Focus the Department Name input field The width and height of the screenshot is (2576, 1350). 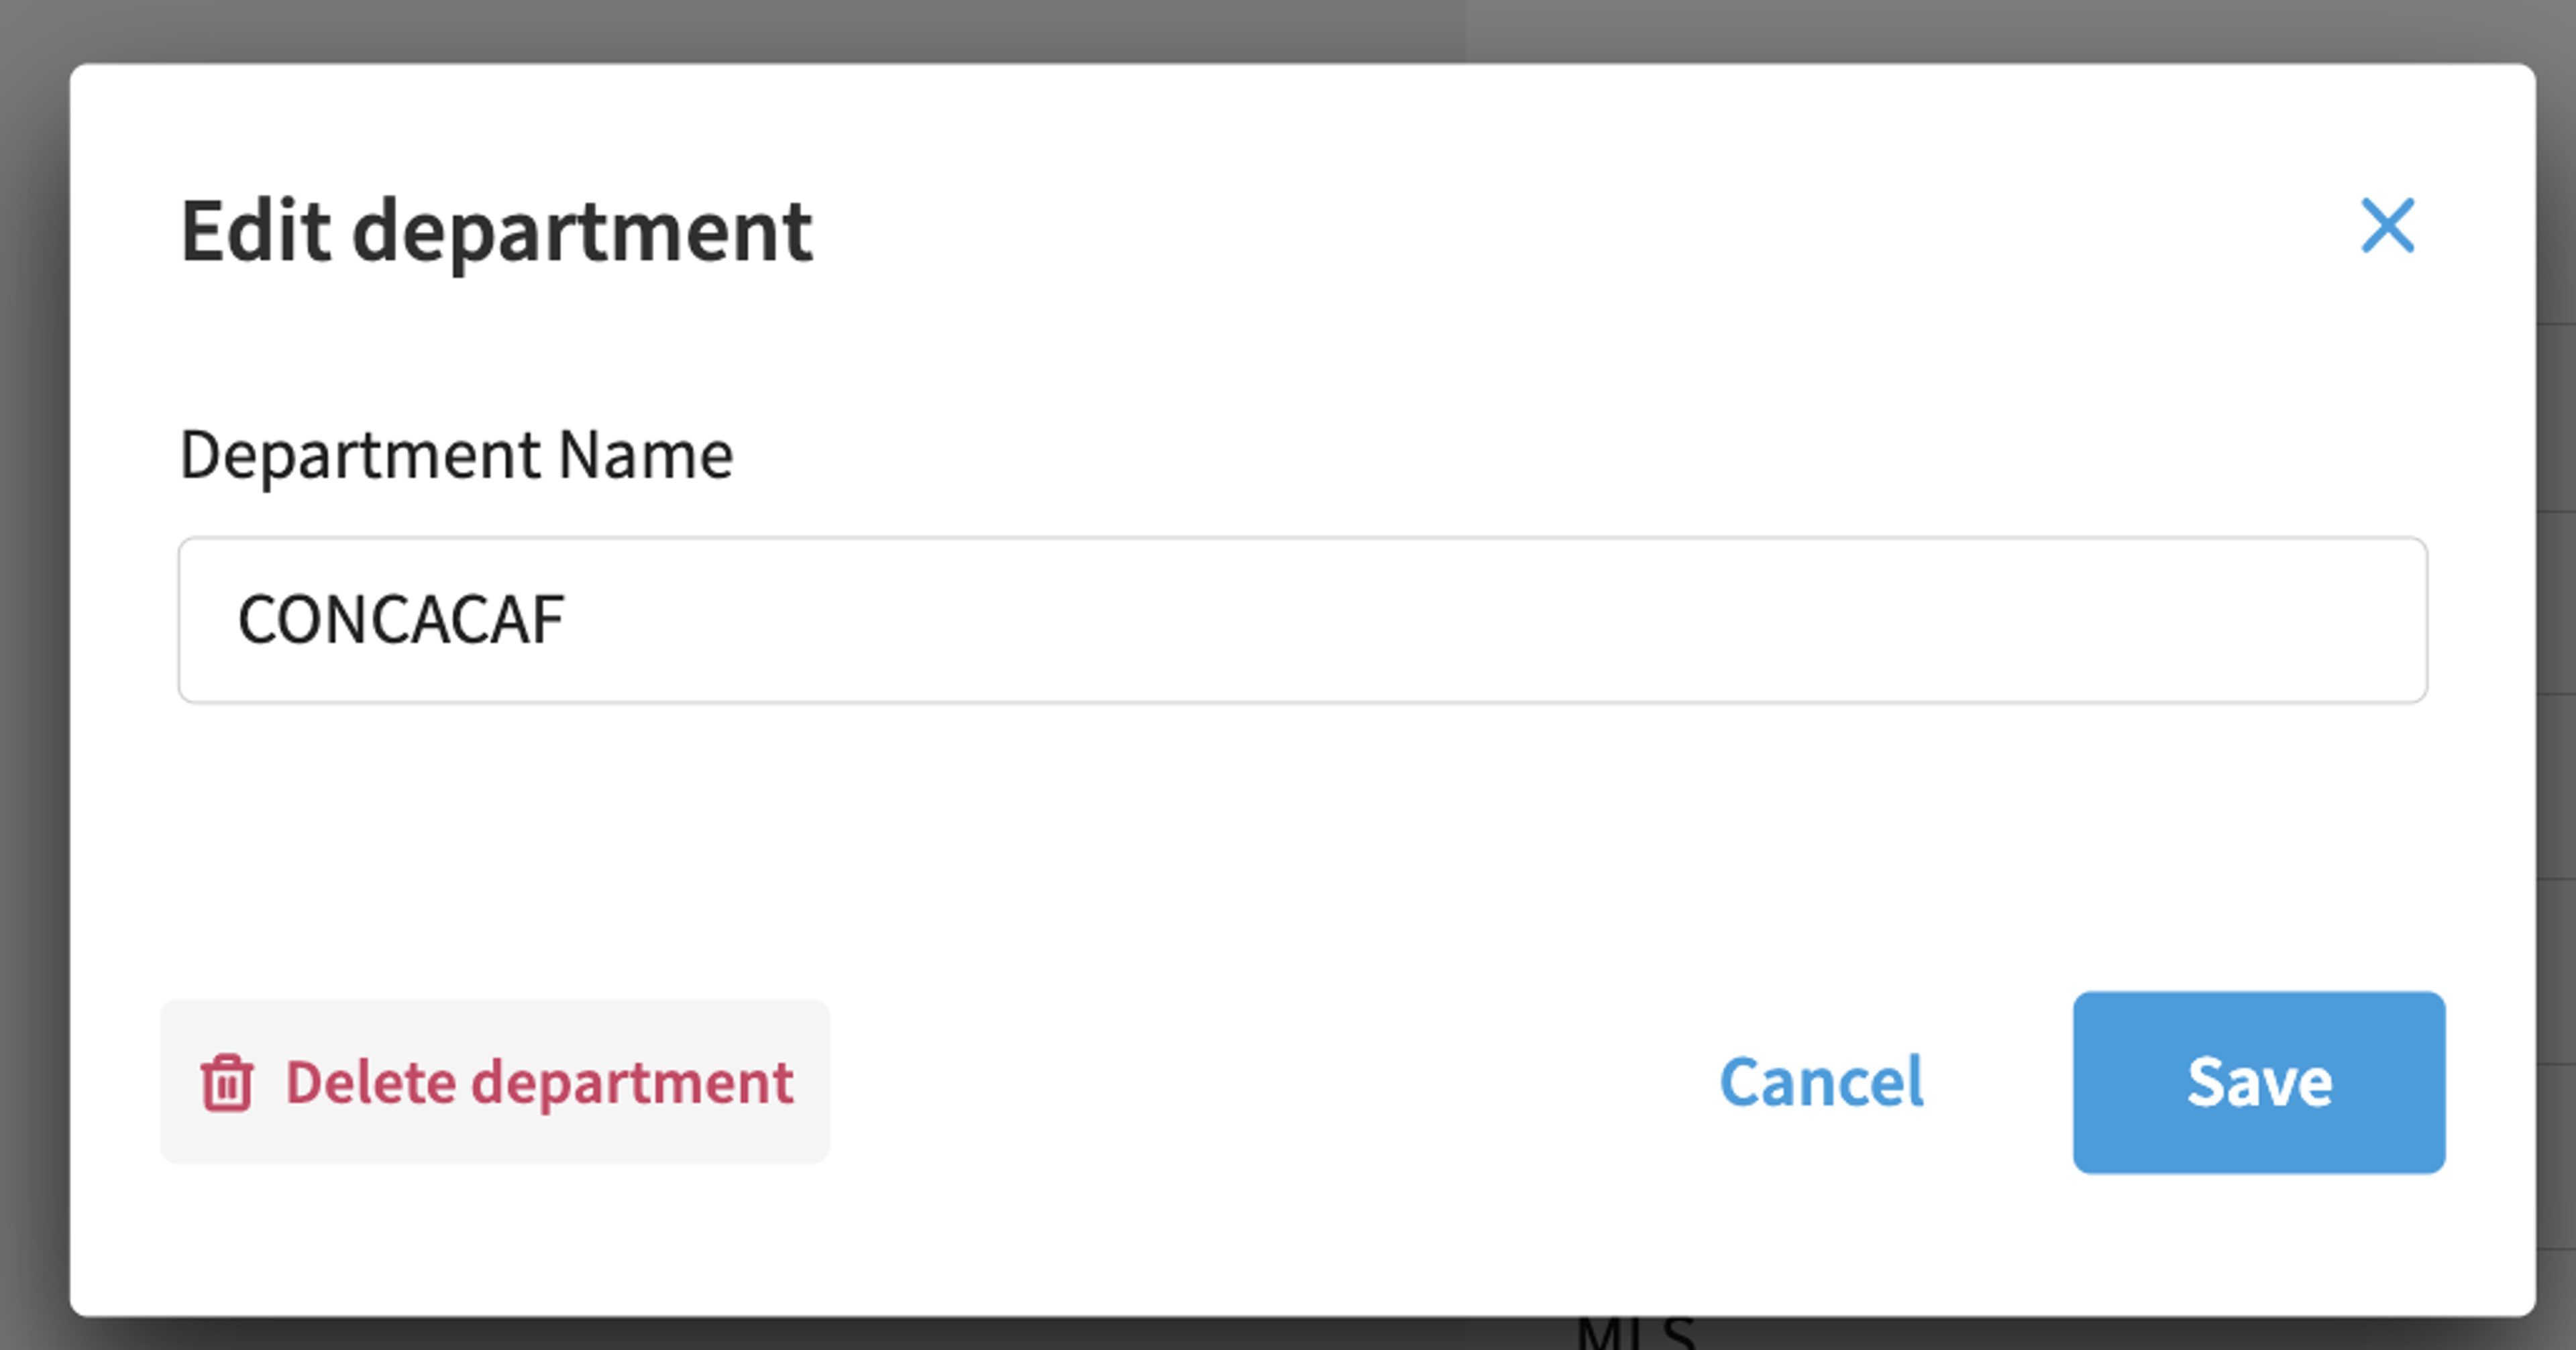1303,620
